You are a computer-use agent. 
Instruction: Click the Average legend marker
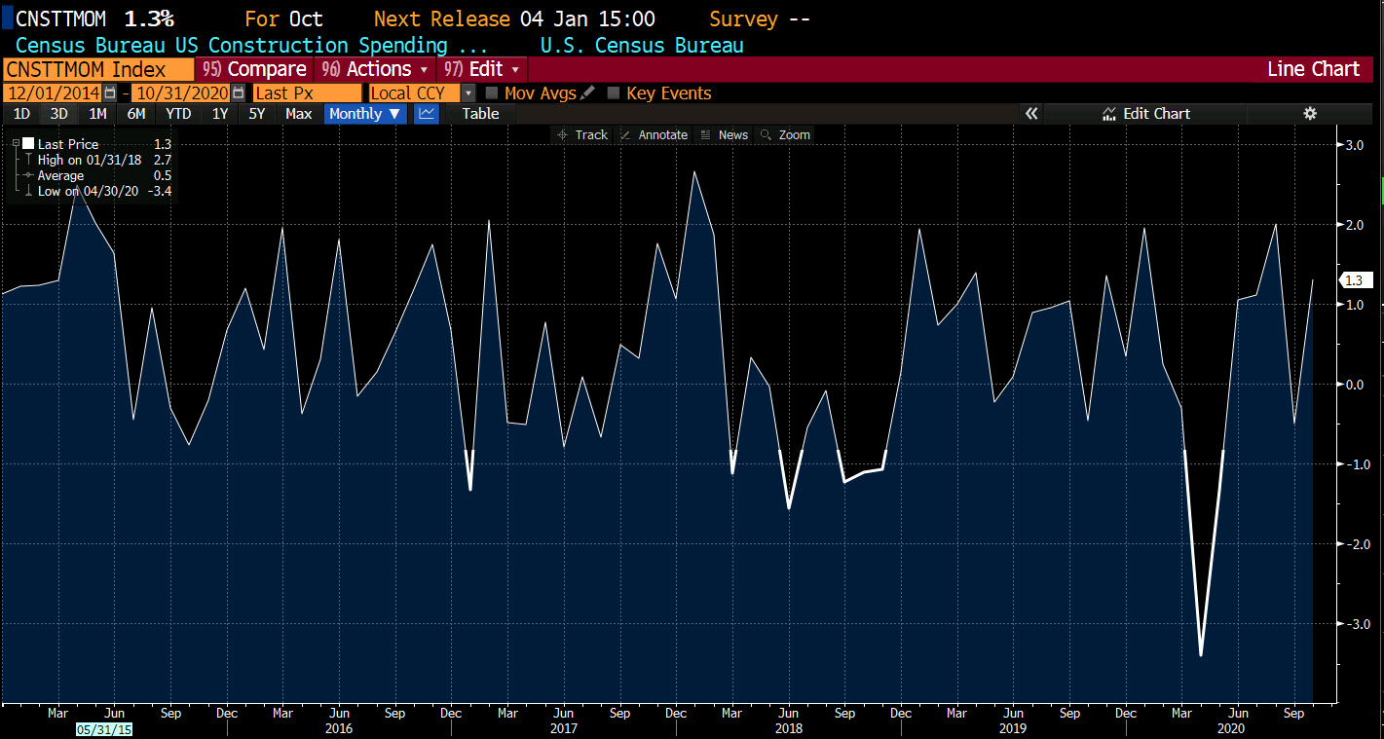pos(29,175)
